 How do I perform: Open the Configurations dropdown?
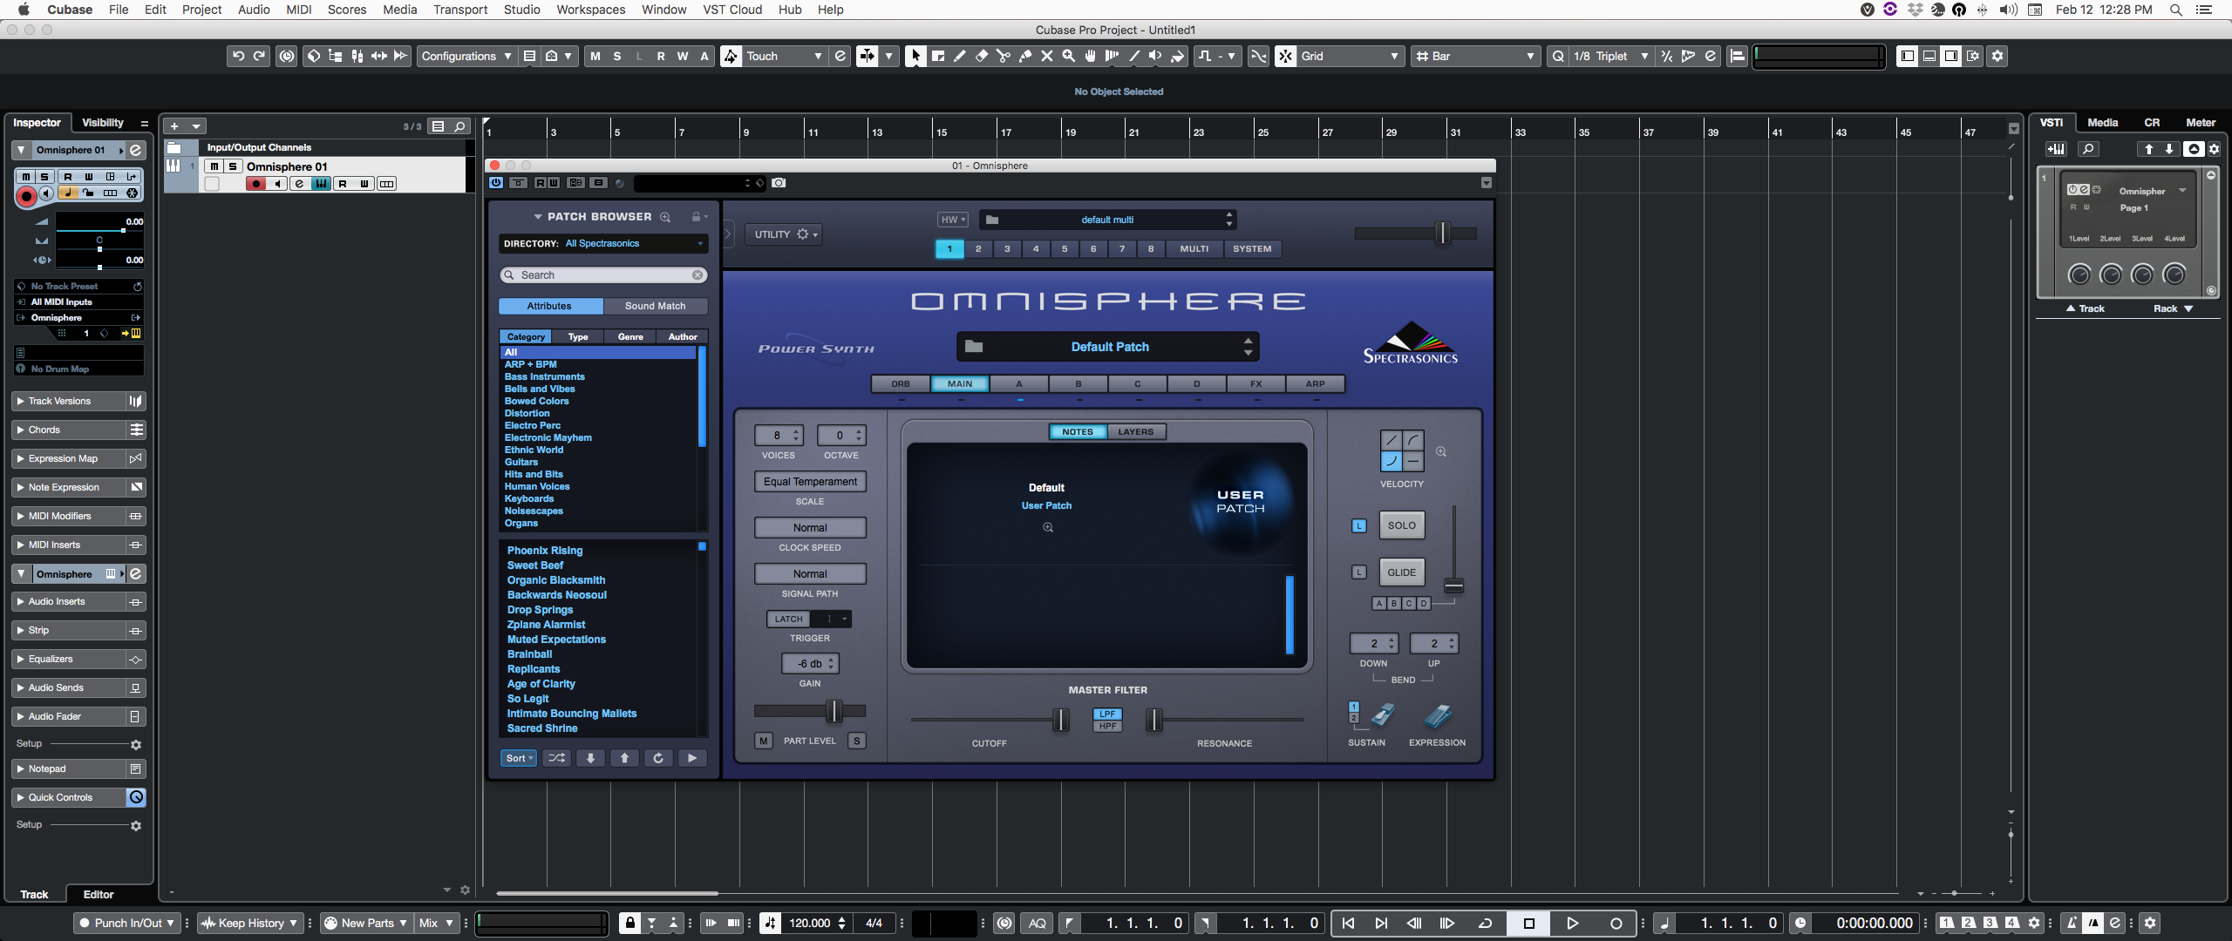[x=466, y=56]
